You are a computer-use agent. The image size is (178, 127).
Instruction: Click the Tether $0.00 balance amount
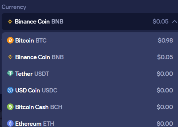pyautogui.click(x=165, y=74)
